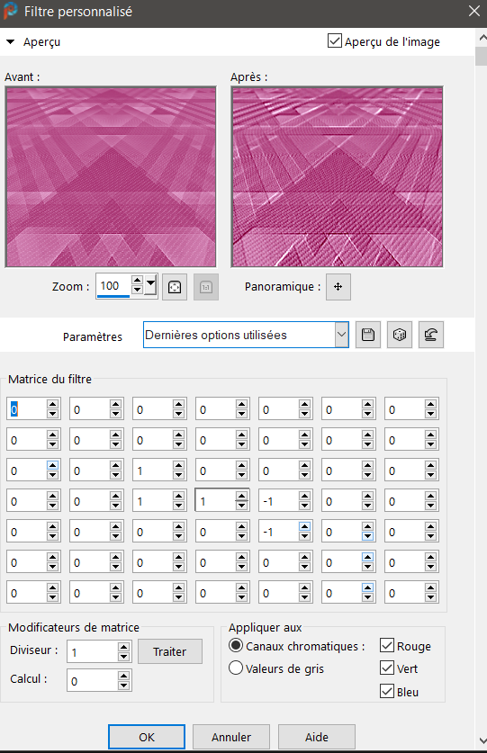Viewport: 487px width, 753px height.
Task: Click the PaintShop Pro logo in title bar
Action: (x=10, y=11)
